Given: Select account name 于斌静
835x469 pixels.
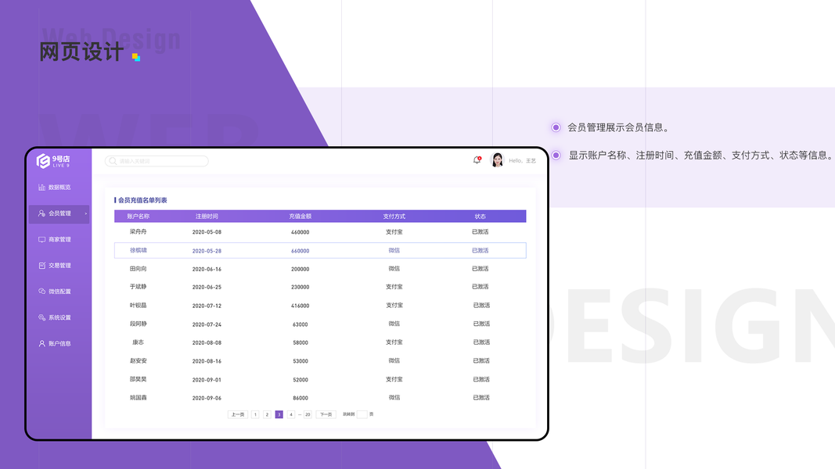Looking at the screenshot, I should pos(138,287).
